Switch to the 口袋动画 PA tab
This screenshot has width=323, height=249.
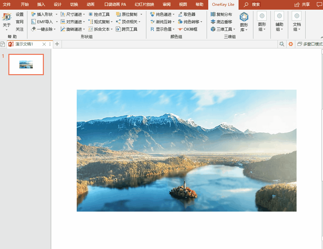point(115,5)
